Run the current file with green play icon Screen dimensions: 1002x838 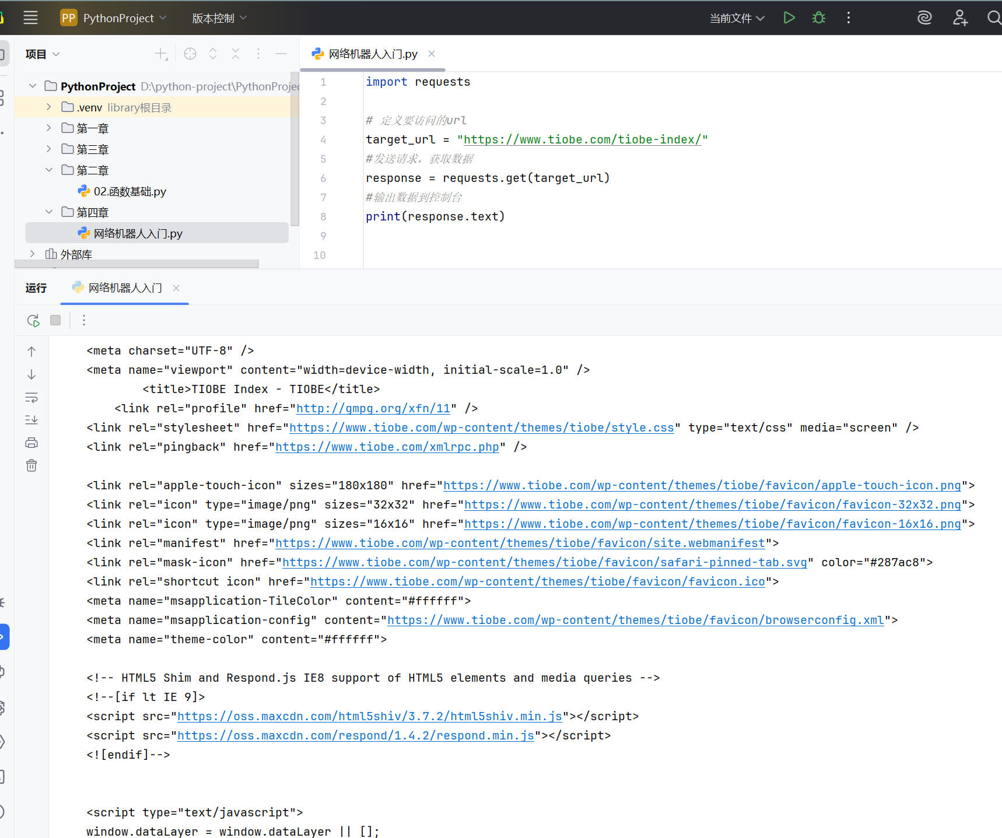(x=789, y=18)
